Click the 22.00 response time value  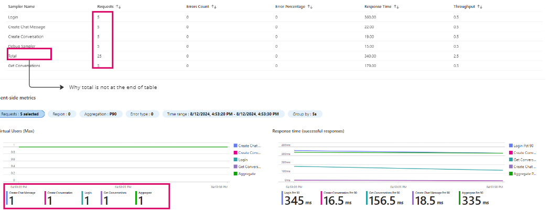[x=369, y=27]
